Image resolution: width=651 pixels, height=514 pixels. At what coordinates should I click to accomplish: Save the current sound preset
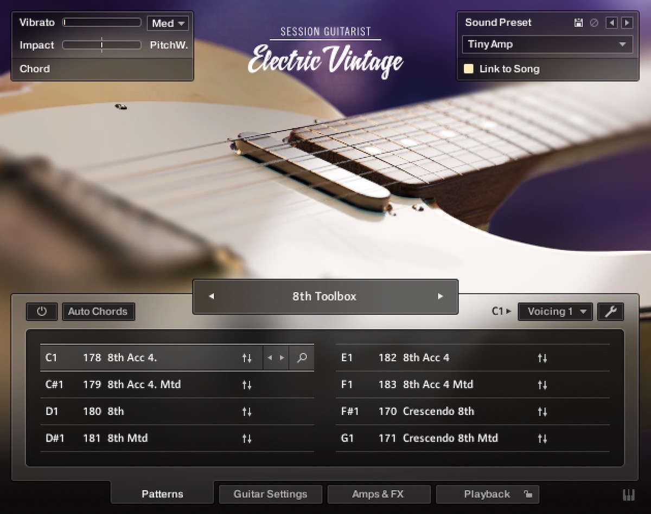click(x=579, y=23)
